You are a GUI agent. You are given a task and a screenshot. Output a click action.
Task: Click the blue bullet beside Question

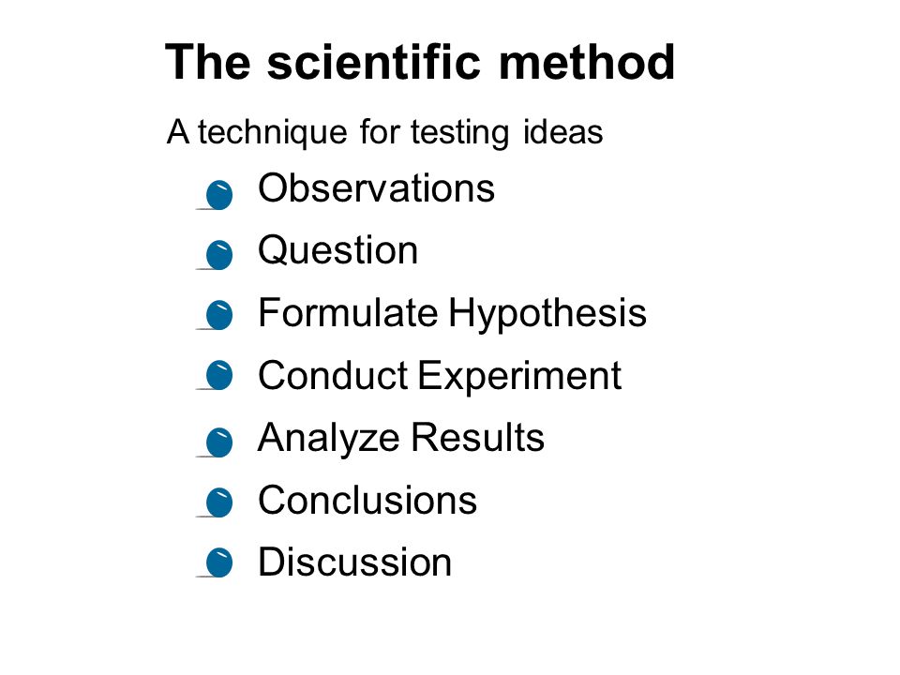coord(218,255)
